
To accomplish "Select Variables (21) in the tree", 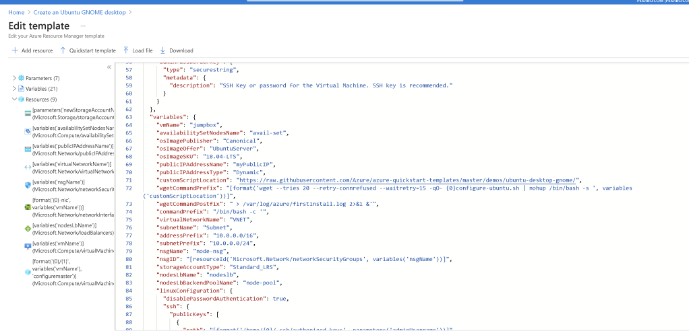I will pyautogui.click(x=42, y=89).
